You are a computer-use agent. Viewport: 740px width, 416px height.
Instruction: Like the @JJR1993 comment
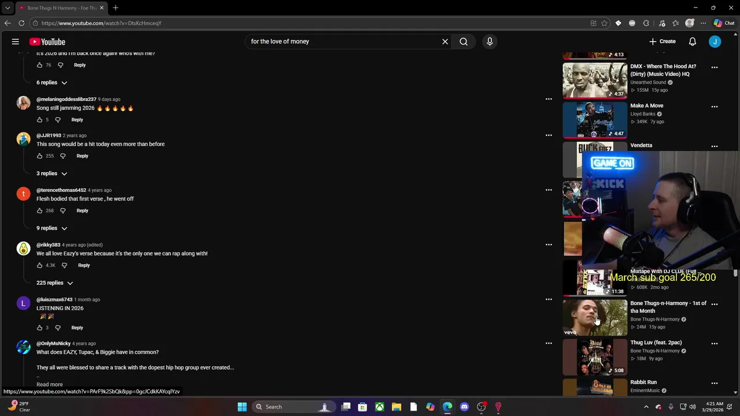[x=39, y=156]
